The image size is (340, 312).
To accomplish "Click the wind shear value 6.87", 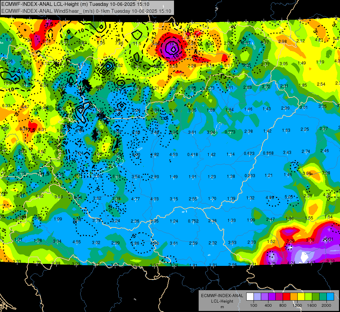I will click(10, 40).
